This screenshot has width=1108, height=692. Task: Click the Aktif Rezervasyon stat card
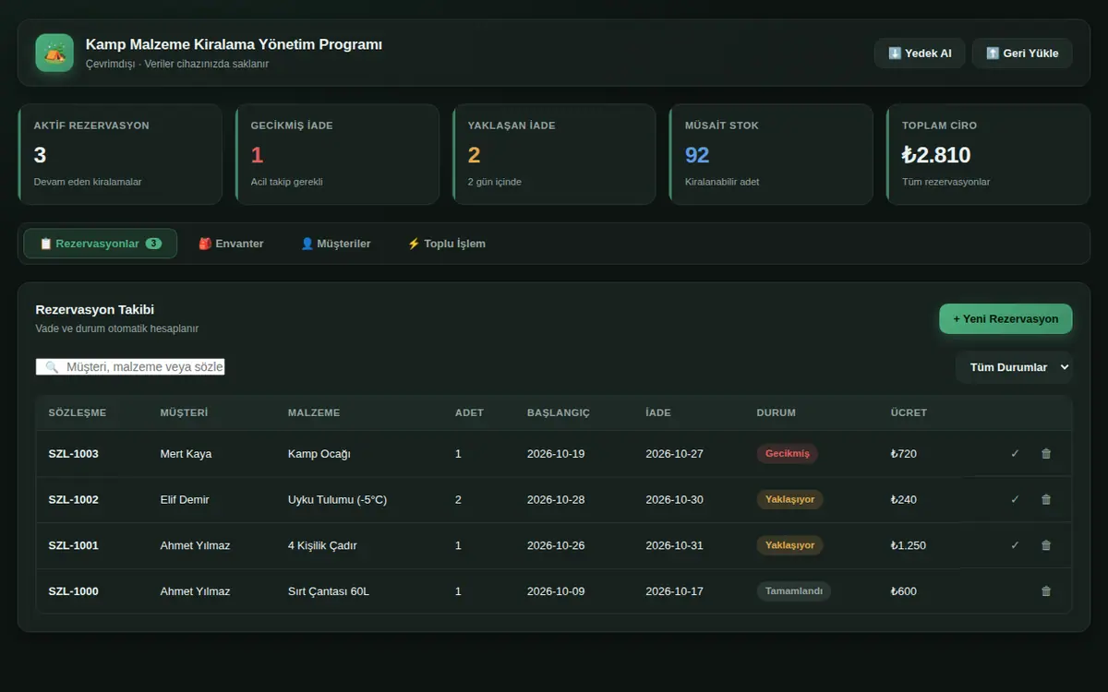click(x=120, y=154)
